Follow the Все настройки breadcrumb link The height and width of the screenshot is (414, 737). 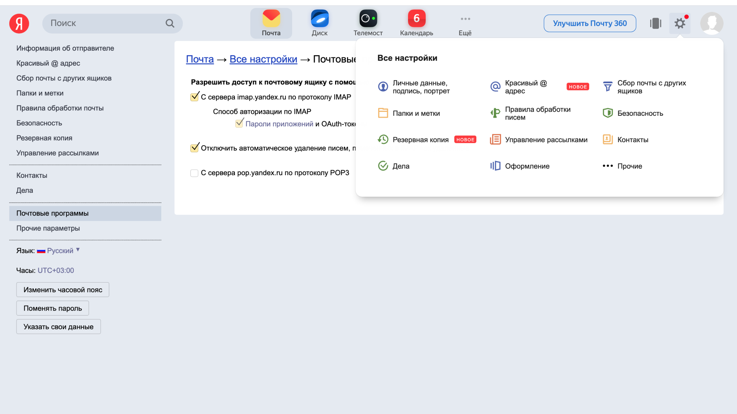[263, 59]
